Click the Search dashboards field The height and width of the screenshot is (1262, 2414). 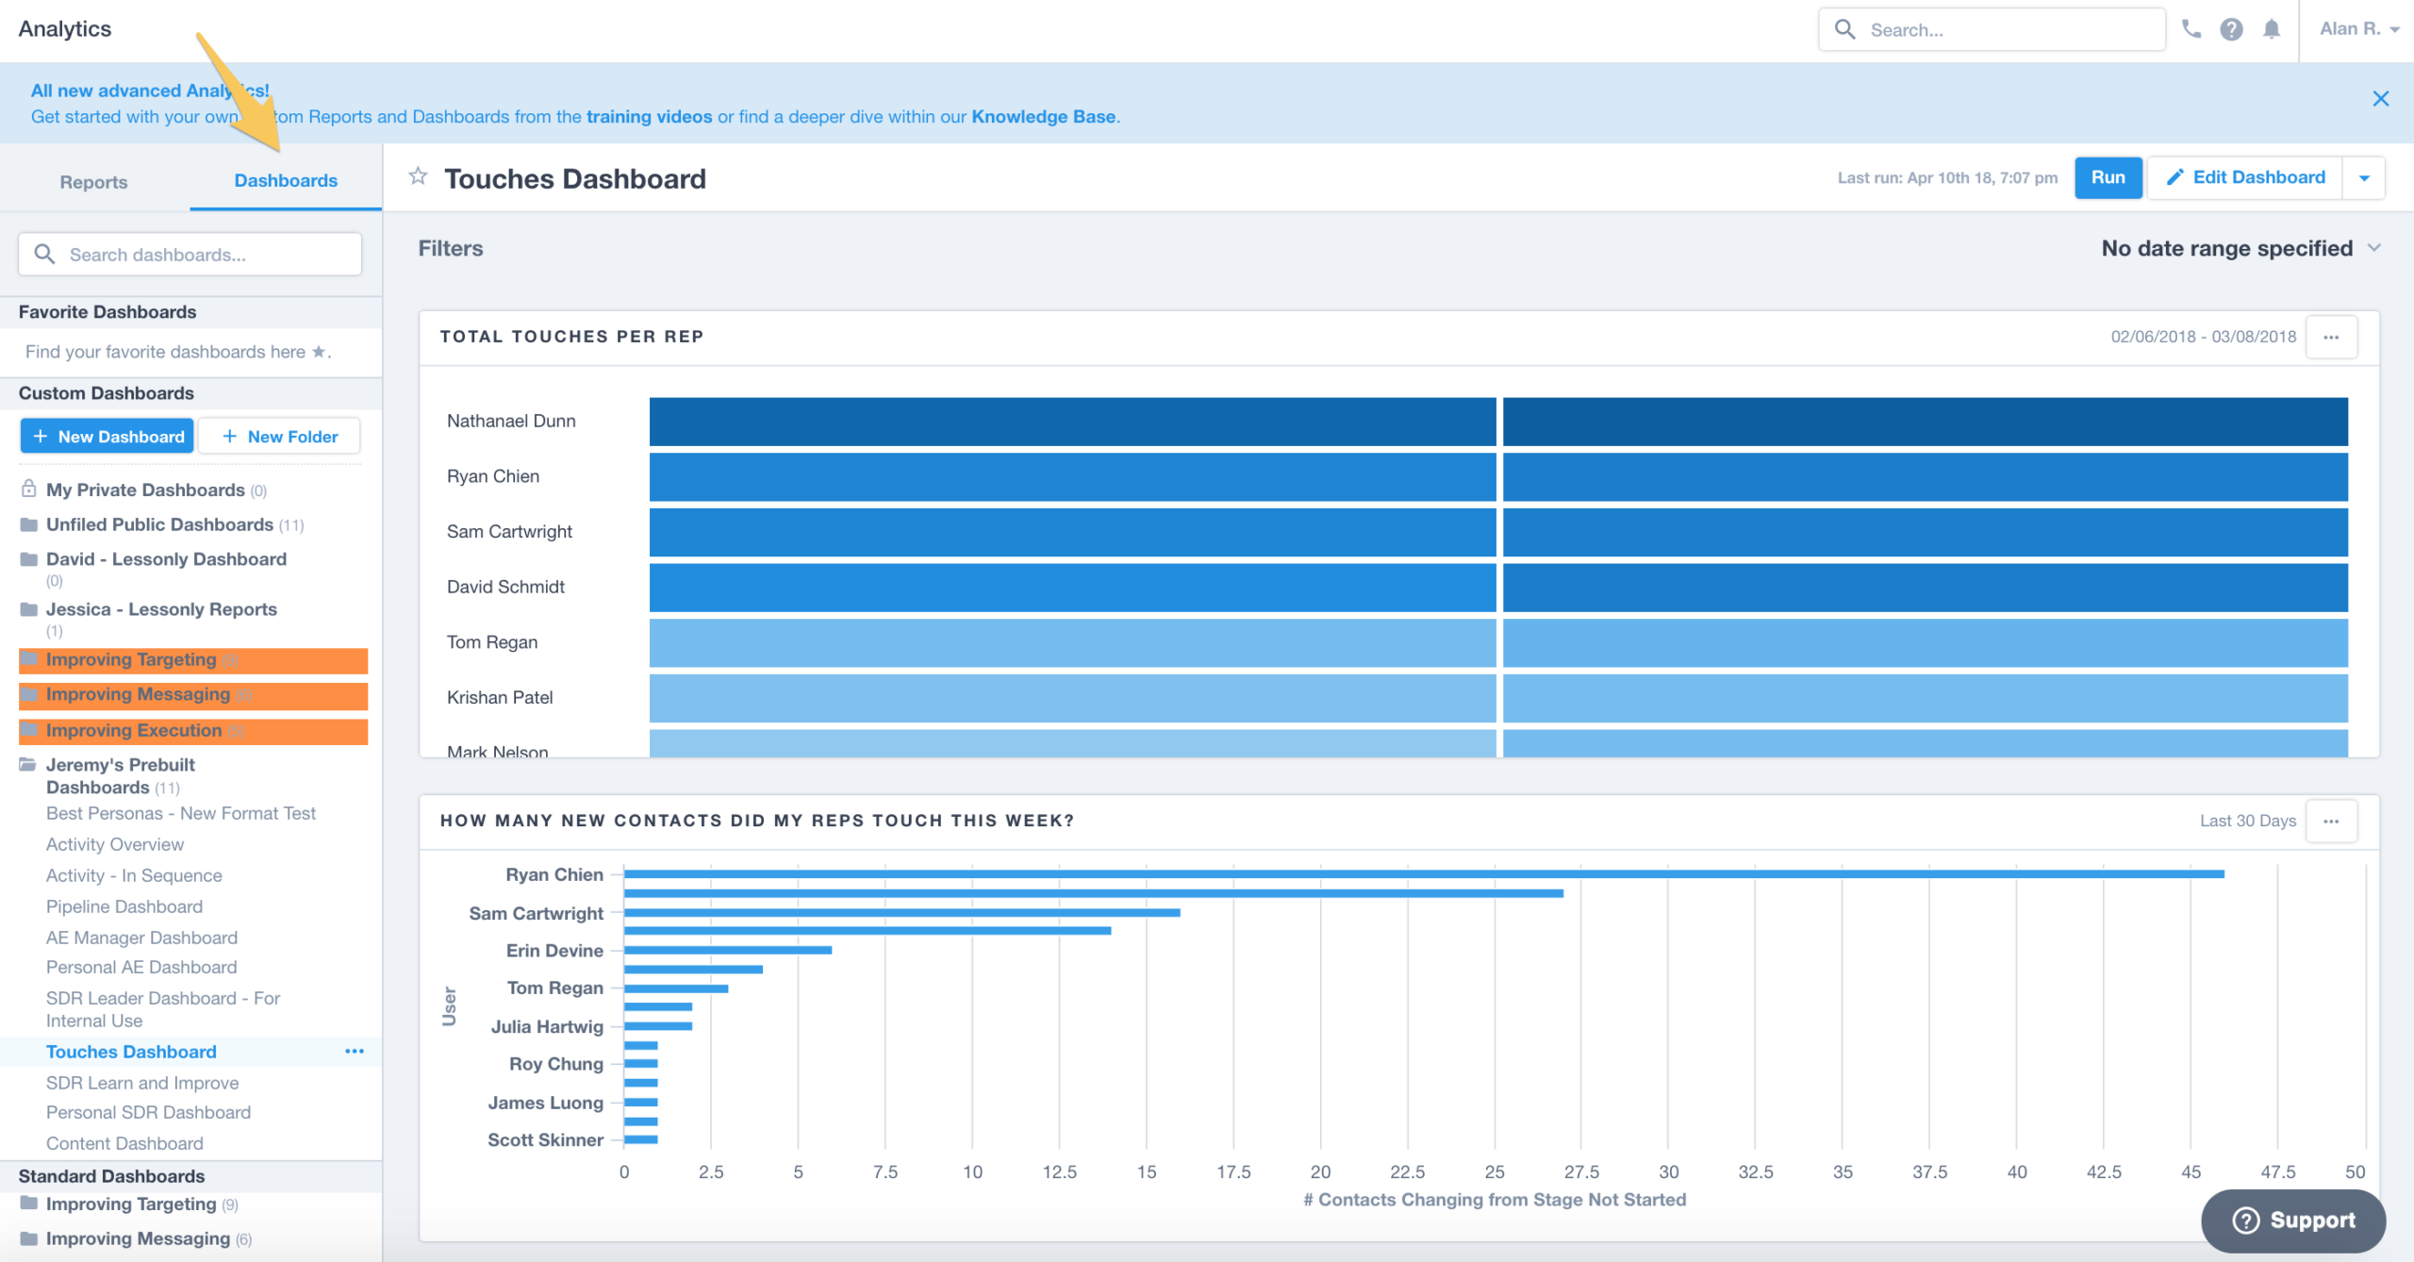coord(190,255)
